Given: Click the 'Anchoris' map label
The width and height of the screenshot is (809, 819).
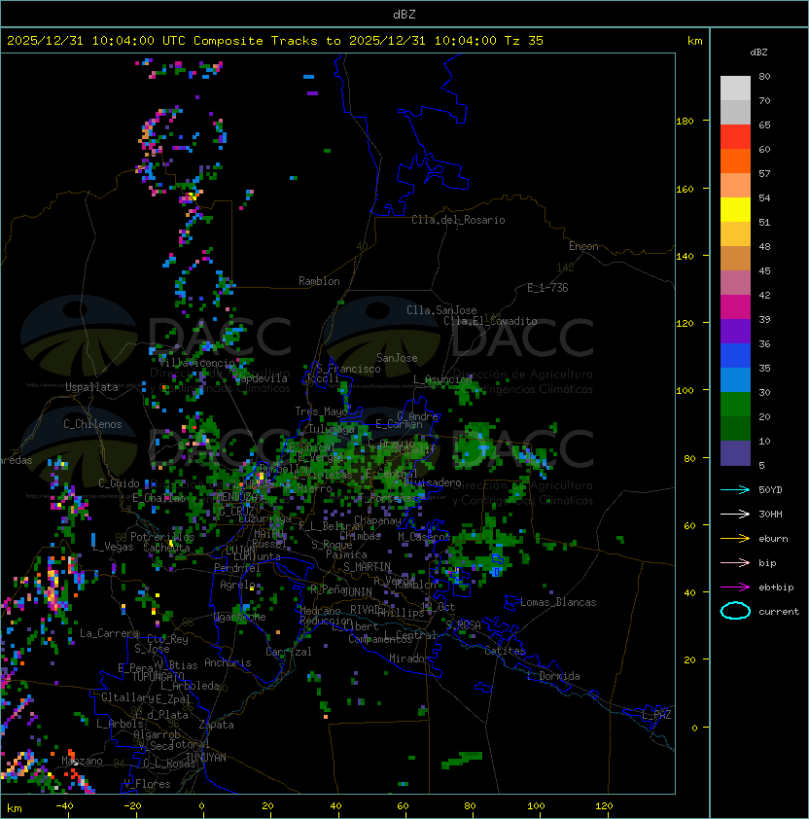Looking at the screenshot, I should [x=228, y=662].
